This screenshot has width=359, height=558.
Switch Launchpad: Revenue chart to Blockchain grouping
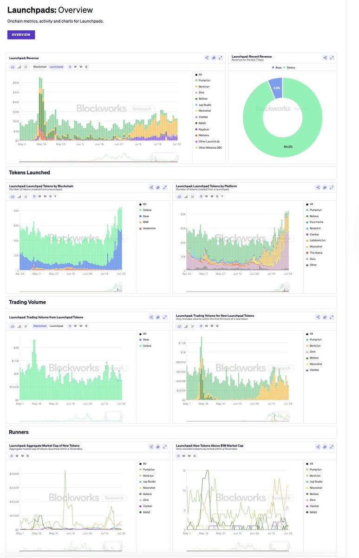coord(39,67)
